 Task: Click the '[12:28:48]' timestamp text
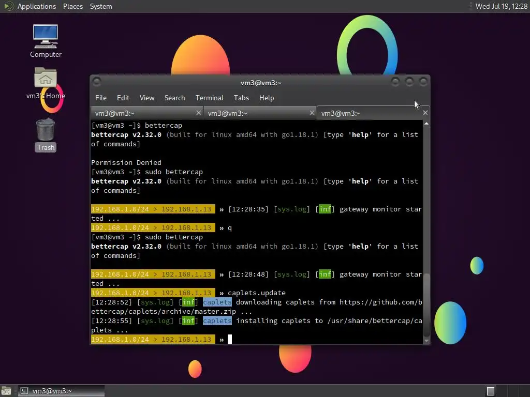(x=248, y=274)
